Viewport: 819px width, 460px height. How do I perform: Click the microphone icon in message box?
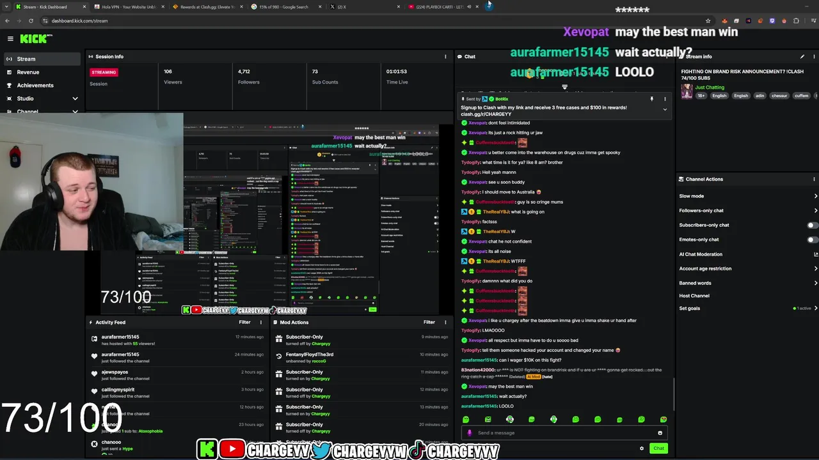(470, 433)
